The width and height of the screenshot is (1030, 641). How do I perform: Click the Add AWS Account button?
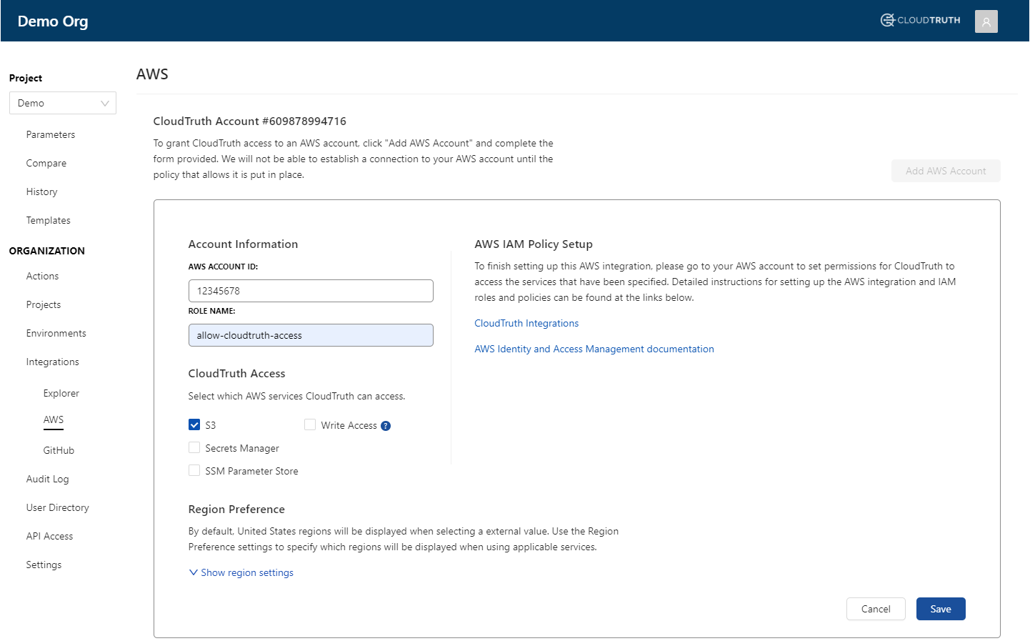click(946, 171)
